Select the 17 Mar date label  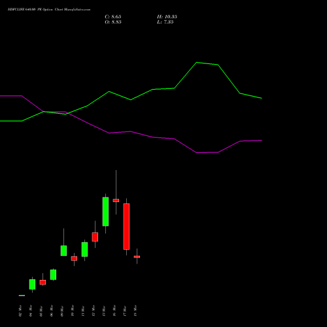tap(125, 311)
